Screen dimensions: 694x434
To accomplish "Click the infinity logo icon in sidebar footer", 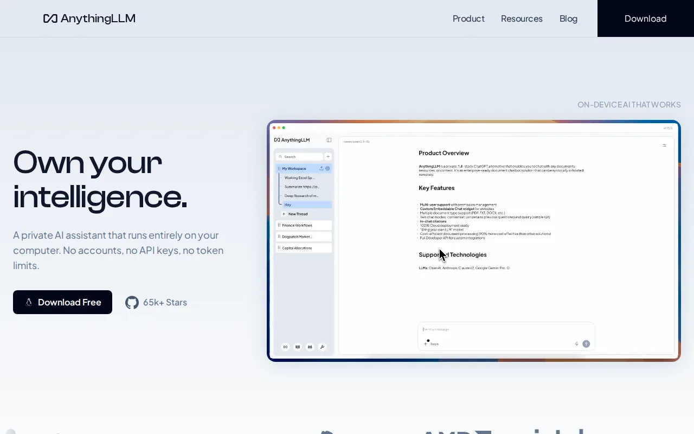I will point(286,347).
